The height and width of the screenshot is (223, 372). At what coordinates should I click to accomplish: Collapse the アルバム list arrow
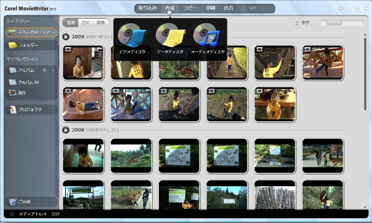tap(53, 70)
